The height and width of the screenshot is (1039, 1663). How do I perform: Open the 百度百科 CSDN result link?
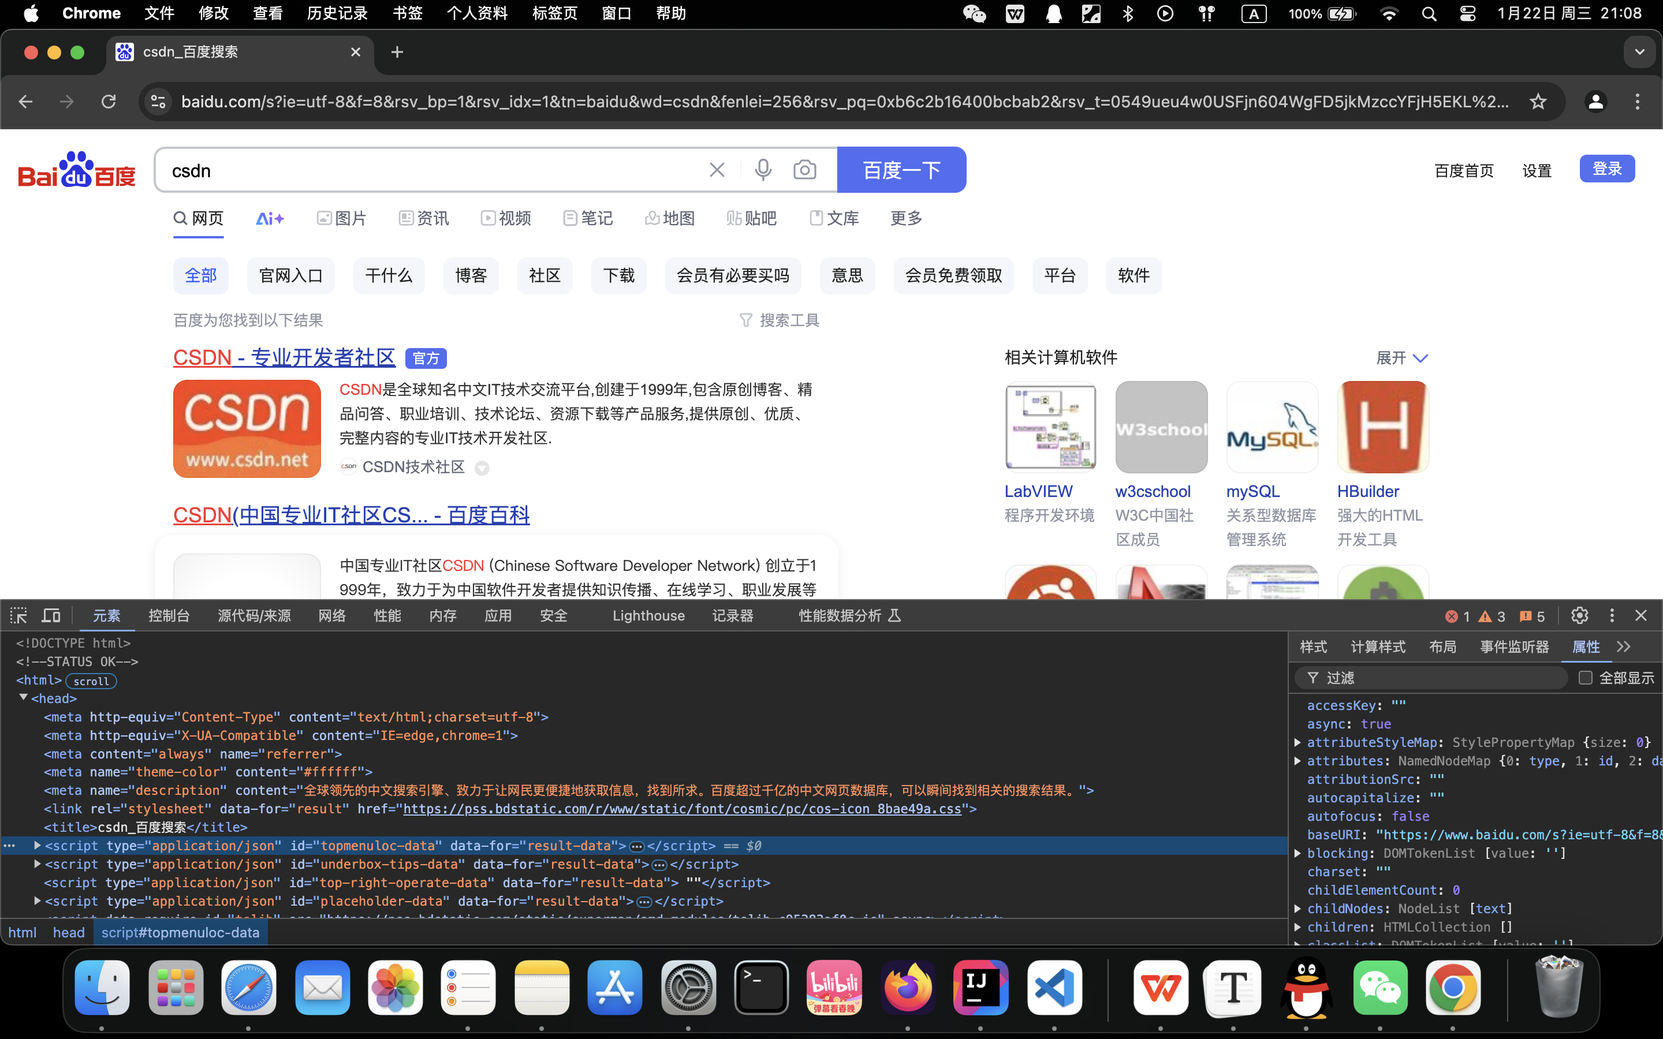pyautogui.click(x=351, y=515)
